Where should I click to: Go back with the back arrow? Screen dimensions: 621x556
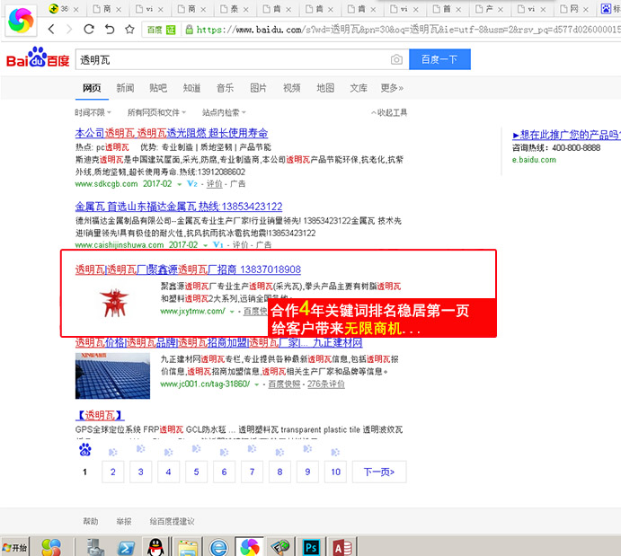51,29
